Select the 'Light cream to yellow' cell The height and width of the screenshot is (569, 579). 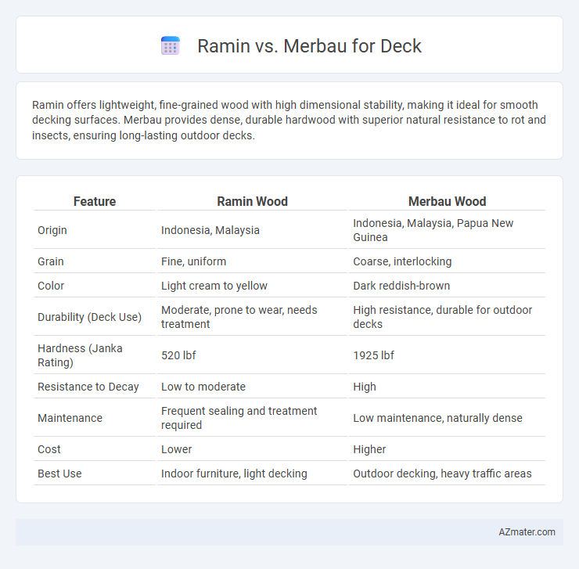click(214, 286)
